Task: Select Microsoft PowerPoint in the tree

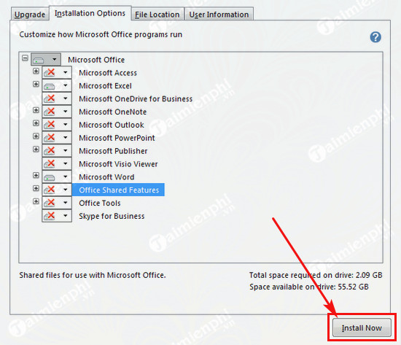Action: click(x=117, y=138)
